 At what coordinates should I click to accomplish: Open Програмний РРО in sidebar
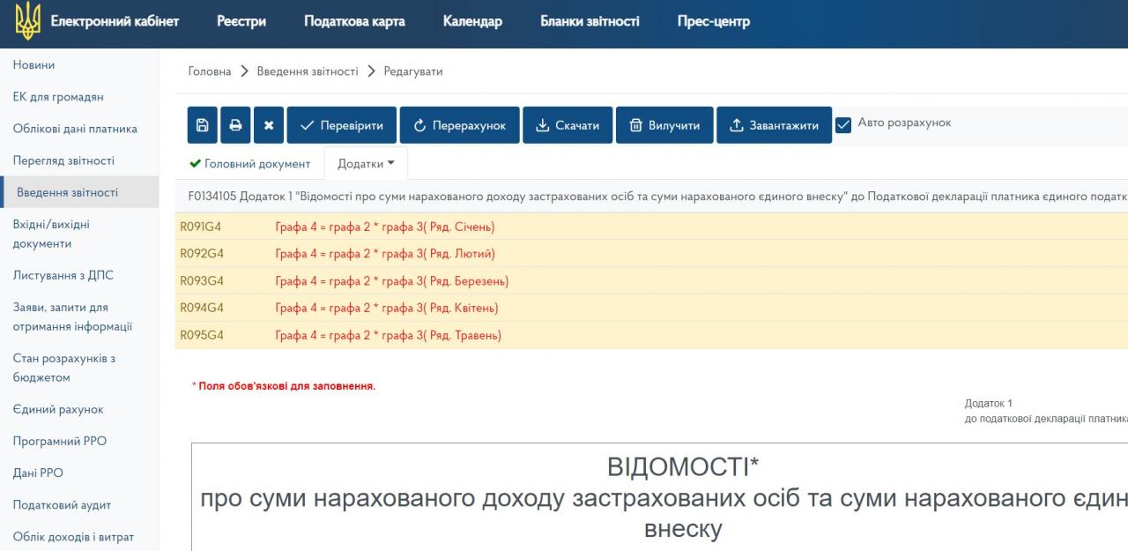coord(59,441)
